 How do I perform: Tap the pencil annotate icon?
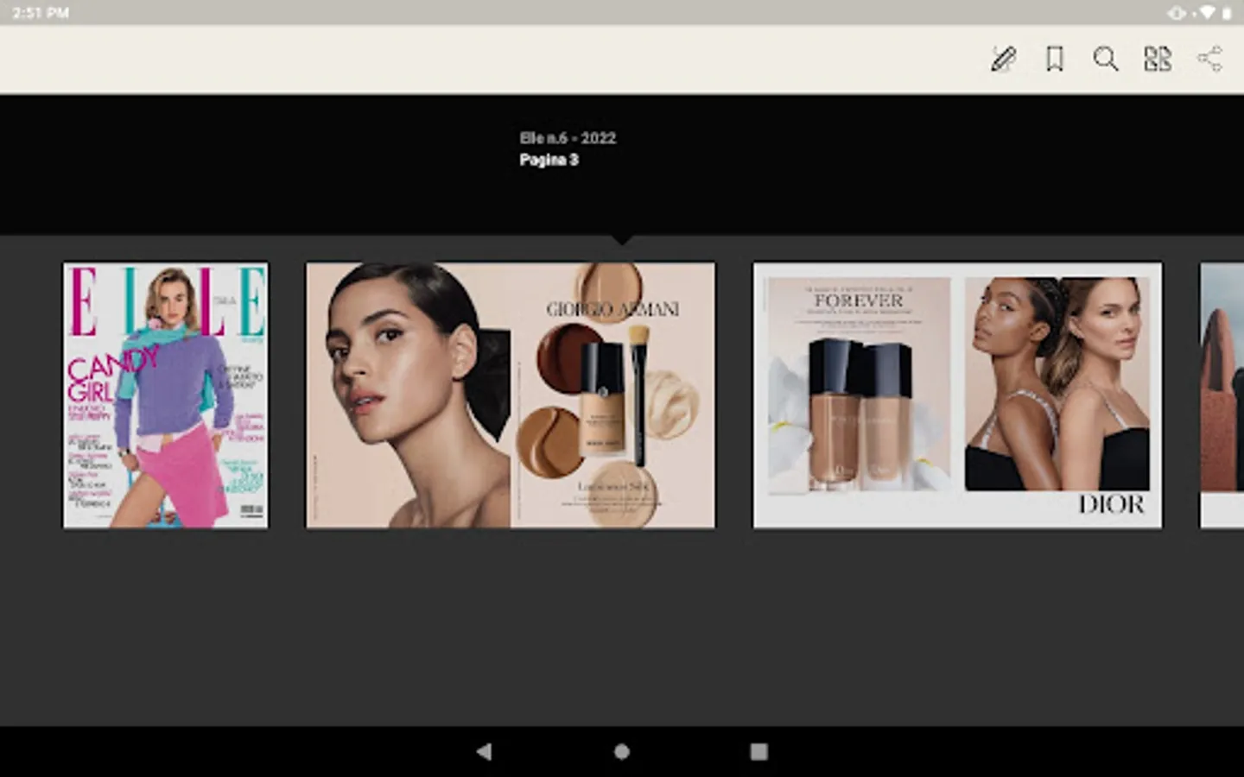tap(1003, 59)
